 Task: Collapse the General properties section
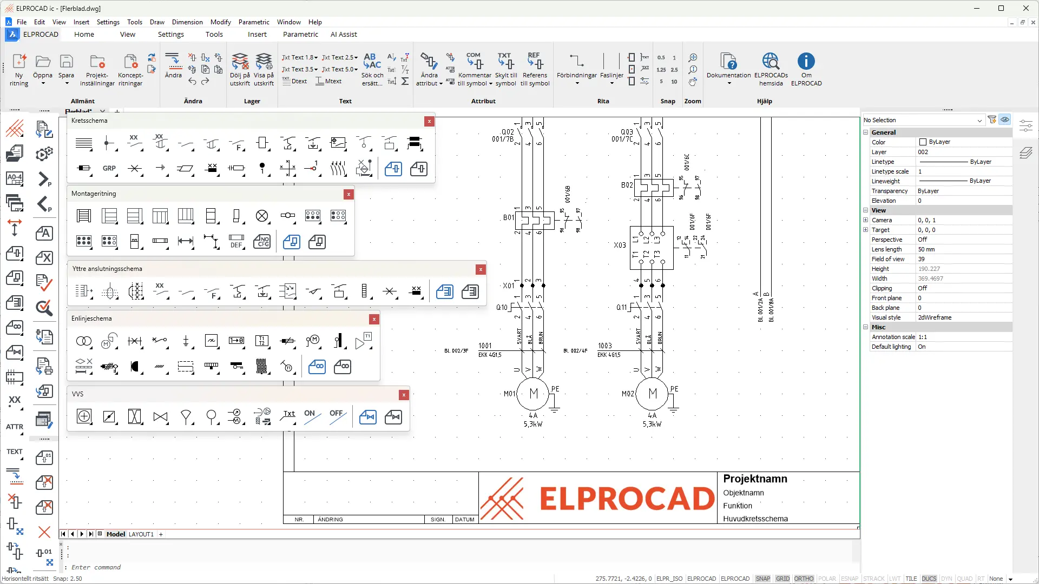tap(865, 132)
